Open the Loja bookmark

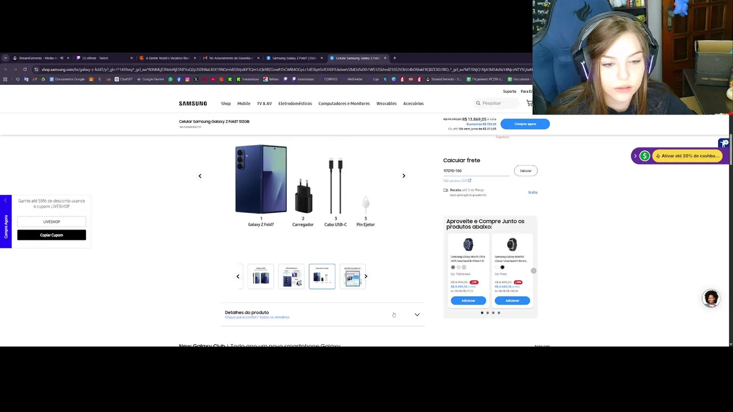tap(376, 79)
